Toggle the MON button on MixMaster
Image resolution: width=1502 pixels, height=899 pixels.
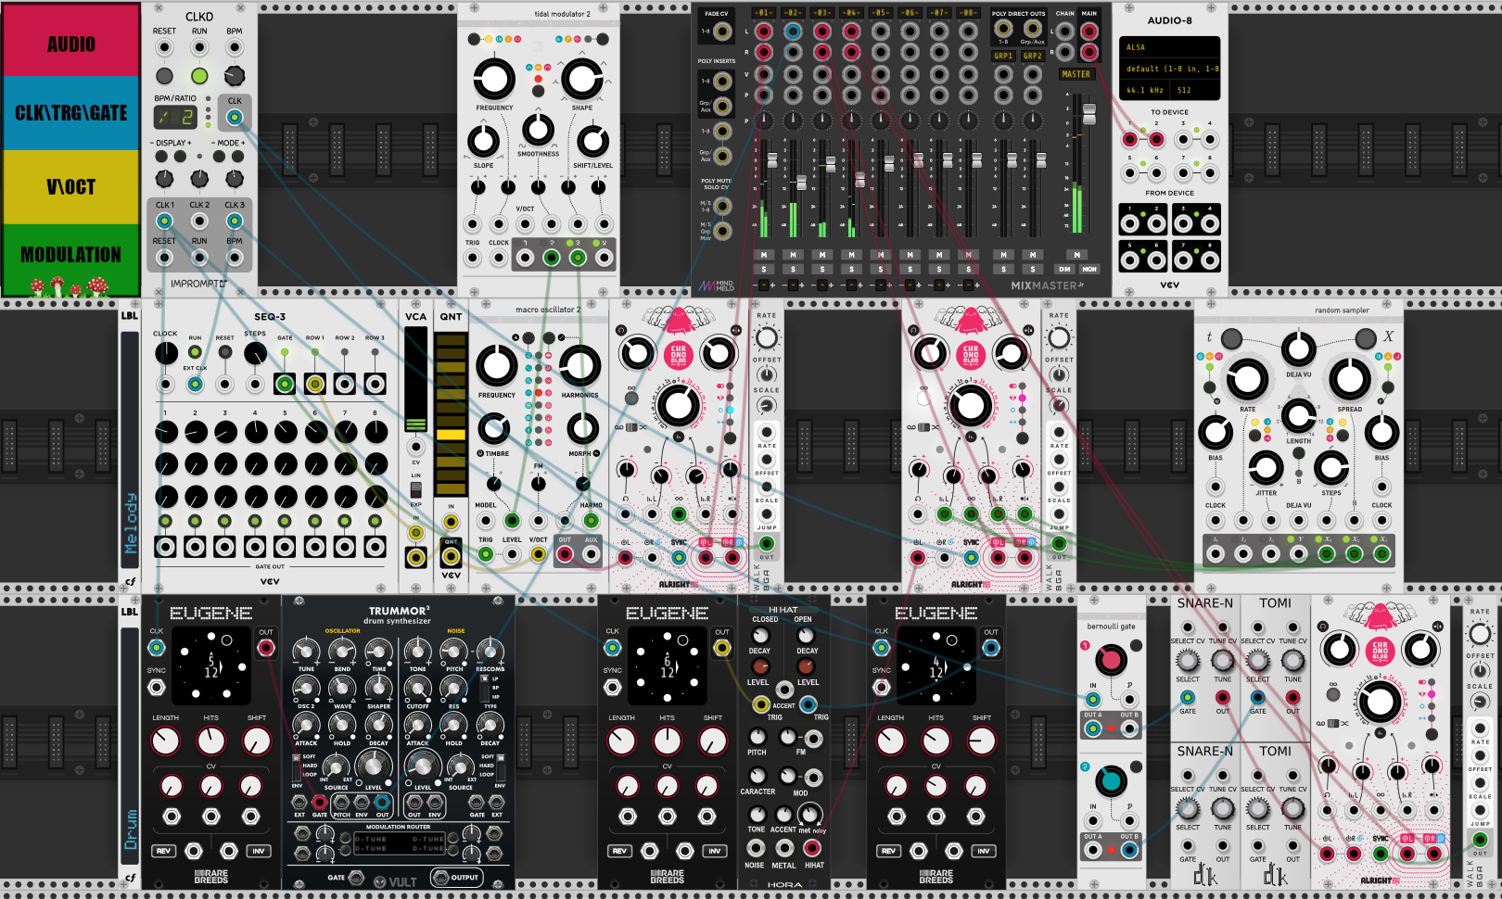pos(1088,270)
